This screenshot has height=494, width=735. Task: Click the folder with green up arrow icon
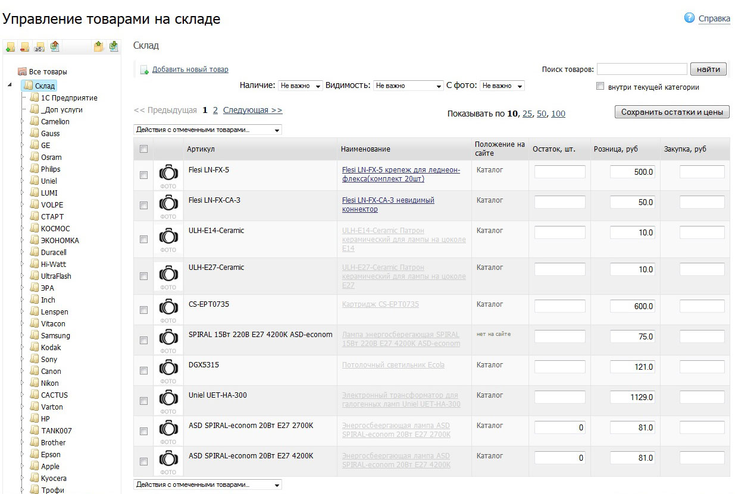coord(98,46)
